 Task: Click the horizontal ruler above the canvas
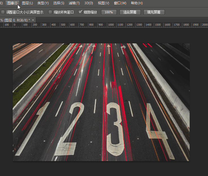(x=113, y=25)
